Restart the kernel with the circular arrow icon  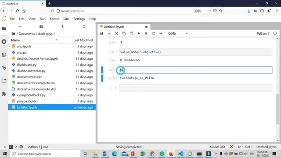tap(154, 33)
